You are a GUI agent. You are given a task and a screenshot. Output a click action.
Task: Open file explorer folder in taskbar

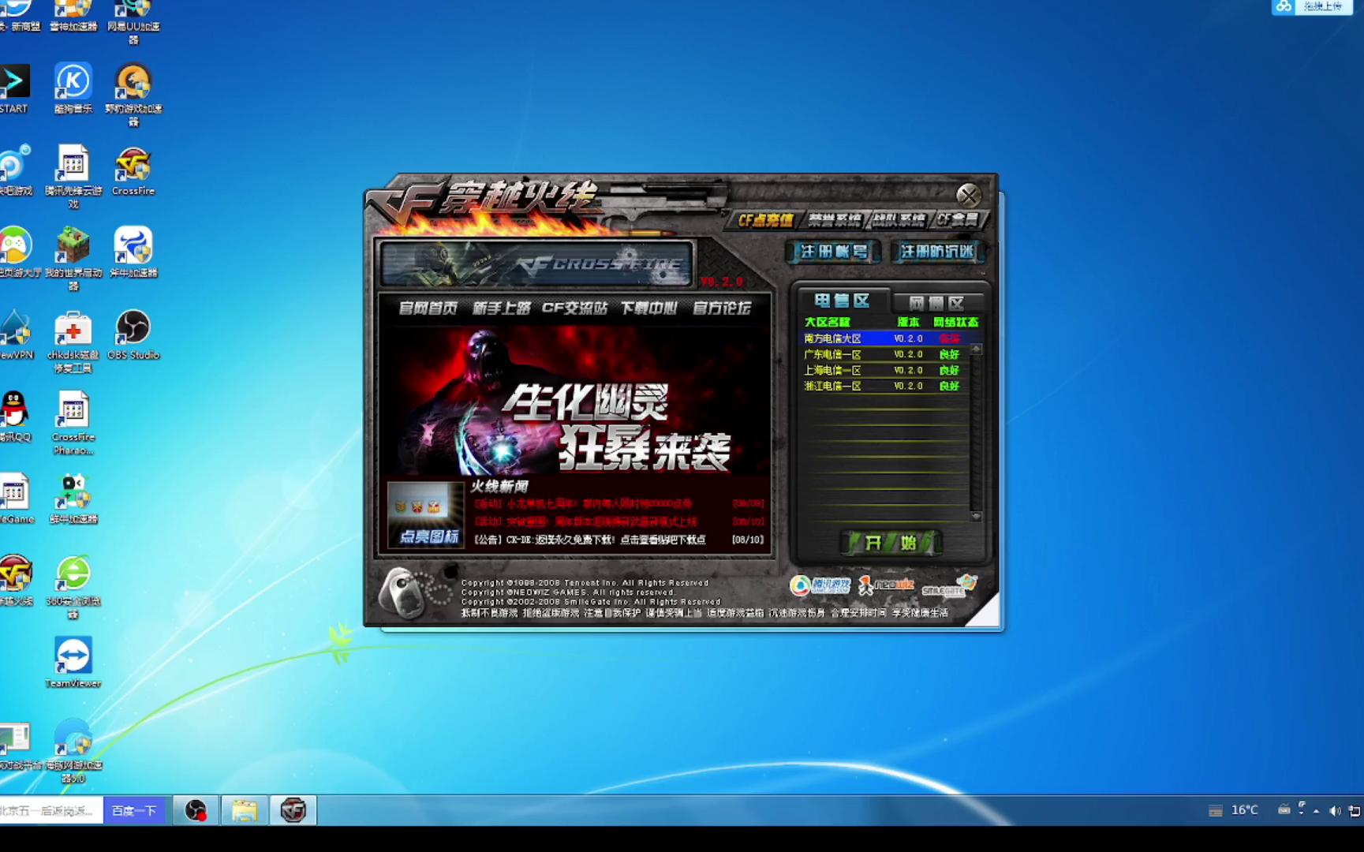pos(245,810)
